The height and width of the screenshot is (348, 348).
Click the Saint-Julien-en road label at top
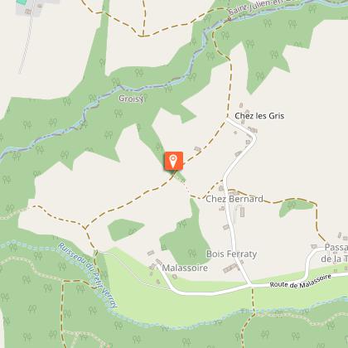click(257, 7)
